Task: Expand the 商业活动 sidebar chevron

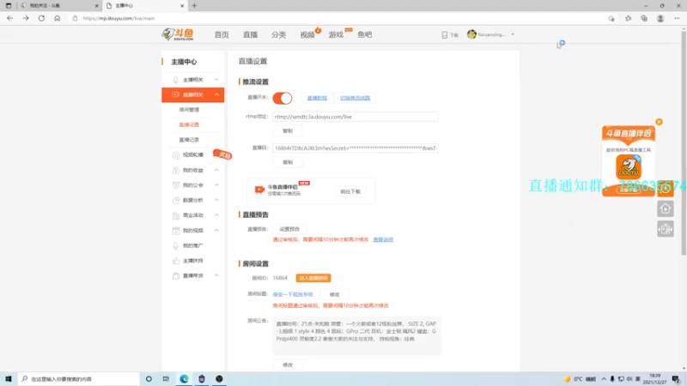Action: tap(216, 215)
